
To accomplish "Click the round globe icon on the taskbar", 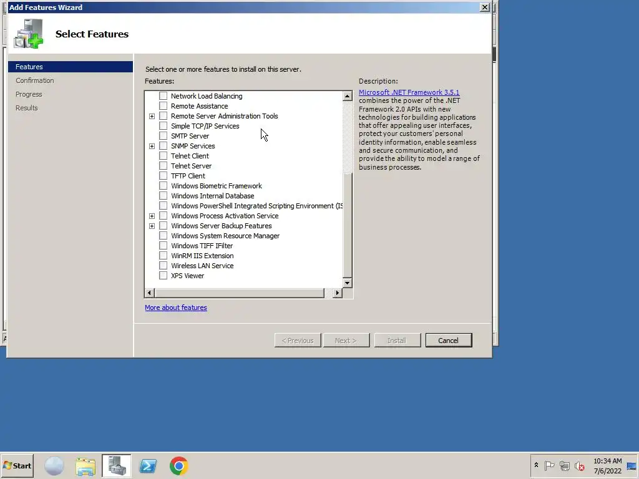I will [54, 466].
